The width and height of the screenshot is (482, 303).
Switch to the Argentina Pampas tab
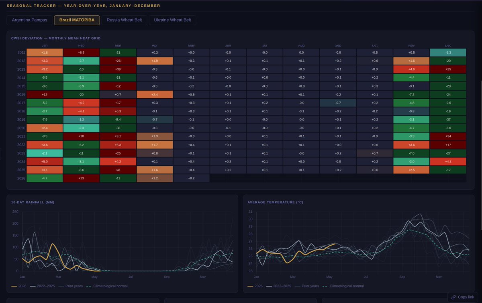tap(30, 20)
